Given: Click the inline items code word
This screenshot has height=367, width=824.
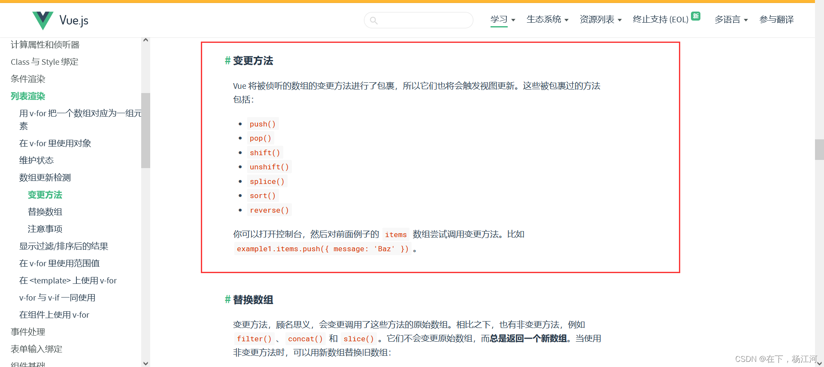Looking at the screenshot, I should [x=396, y=235].
